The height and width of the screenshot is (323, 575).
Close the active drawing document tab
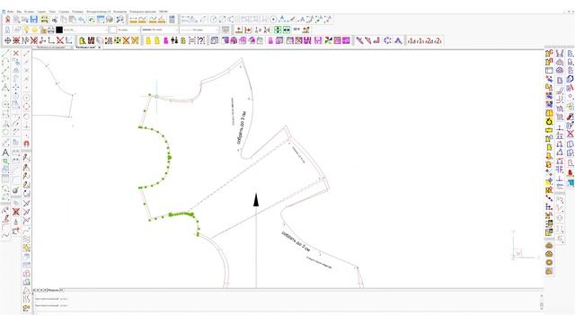(x=100, y=48)
